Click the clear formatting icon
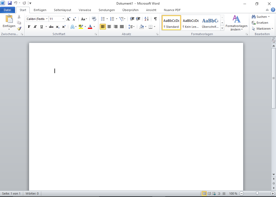 coord(94,19)
